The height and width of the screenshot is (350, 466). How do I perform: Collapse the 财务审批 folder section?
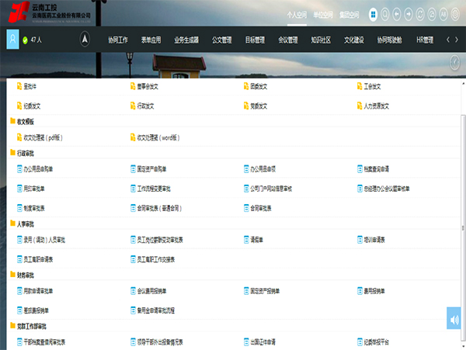(x=12, y=275)
